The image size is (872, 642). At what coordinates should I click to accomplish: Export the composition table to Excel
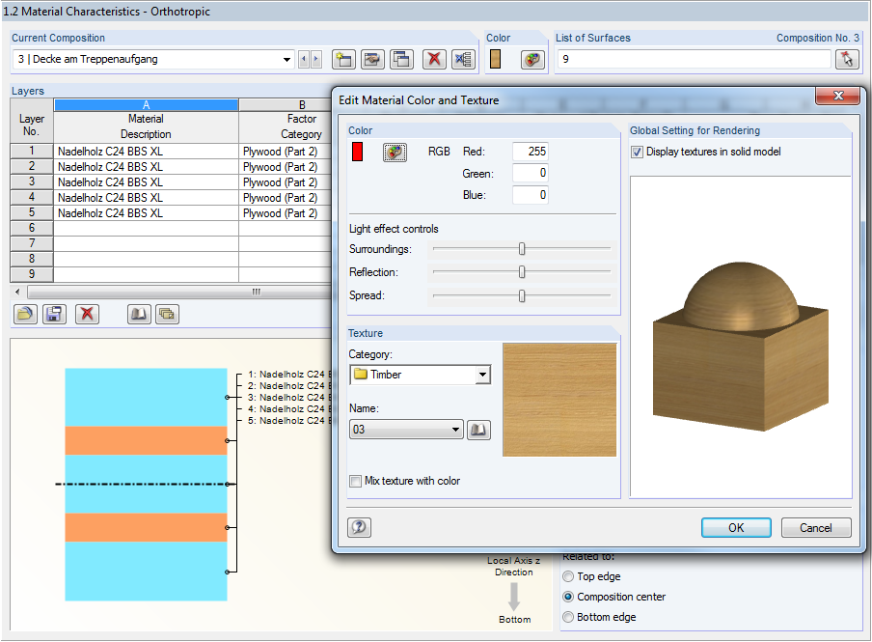pos(463,59)
